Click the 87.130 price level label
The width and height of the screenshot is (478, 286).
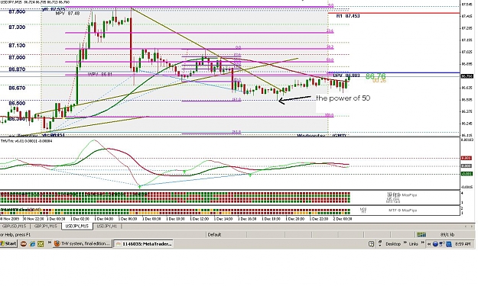17,45
